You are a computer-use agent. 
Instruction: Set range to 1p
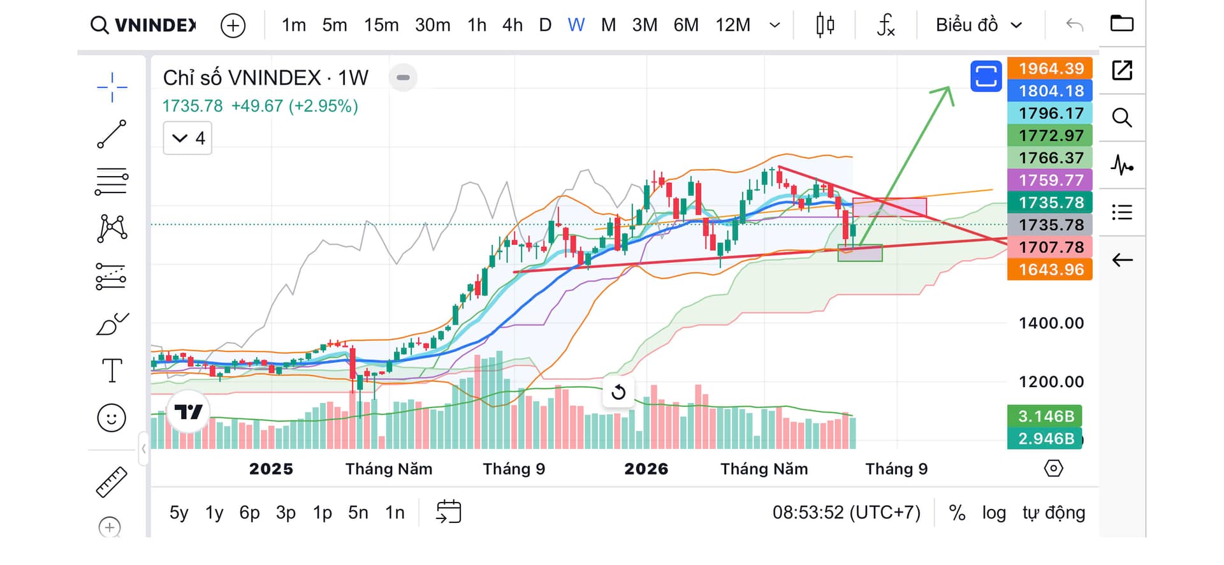click(323, 513)
